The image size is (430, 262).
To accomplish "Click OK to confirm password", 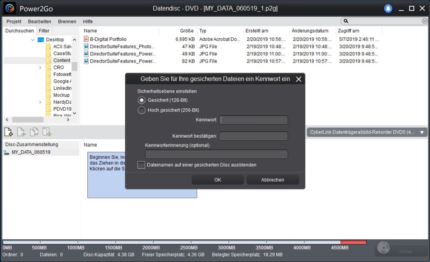I will (x=218, y=180).
